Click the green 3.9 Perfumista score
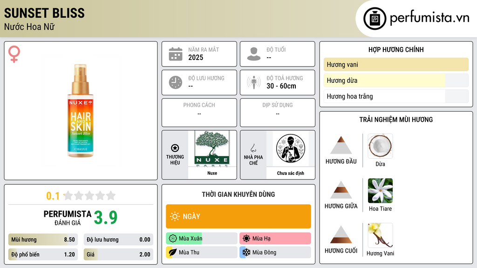The height and width of the screenshot is (268, 477). point(106,217)
